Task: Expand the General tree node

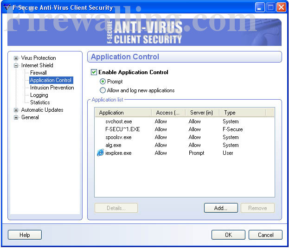Action: click(x=16, y=117)
